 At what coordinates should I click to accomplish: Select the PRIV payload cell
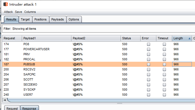click(x=27, y=54)
